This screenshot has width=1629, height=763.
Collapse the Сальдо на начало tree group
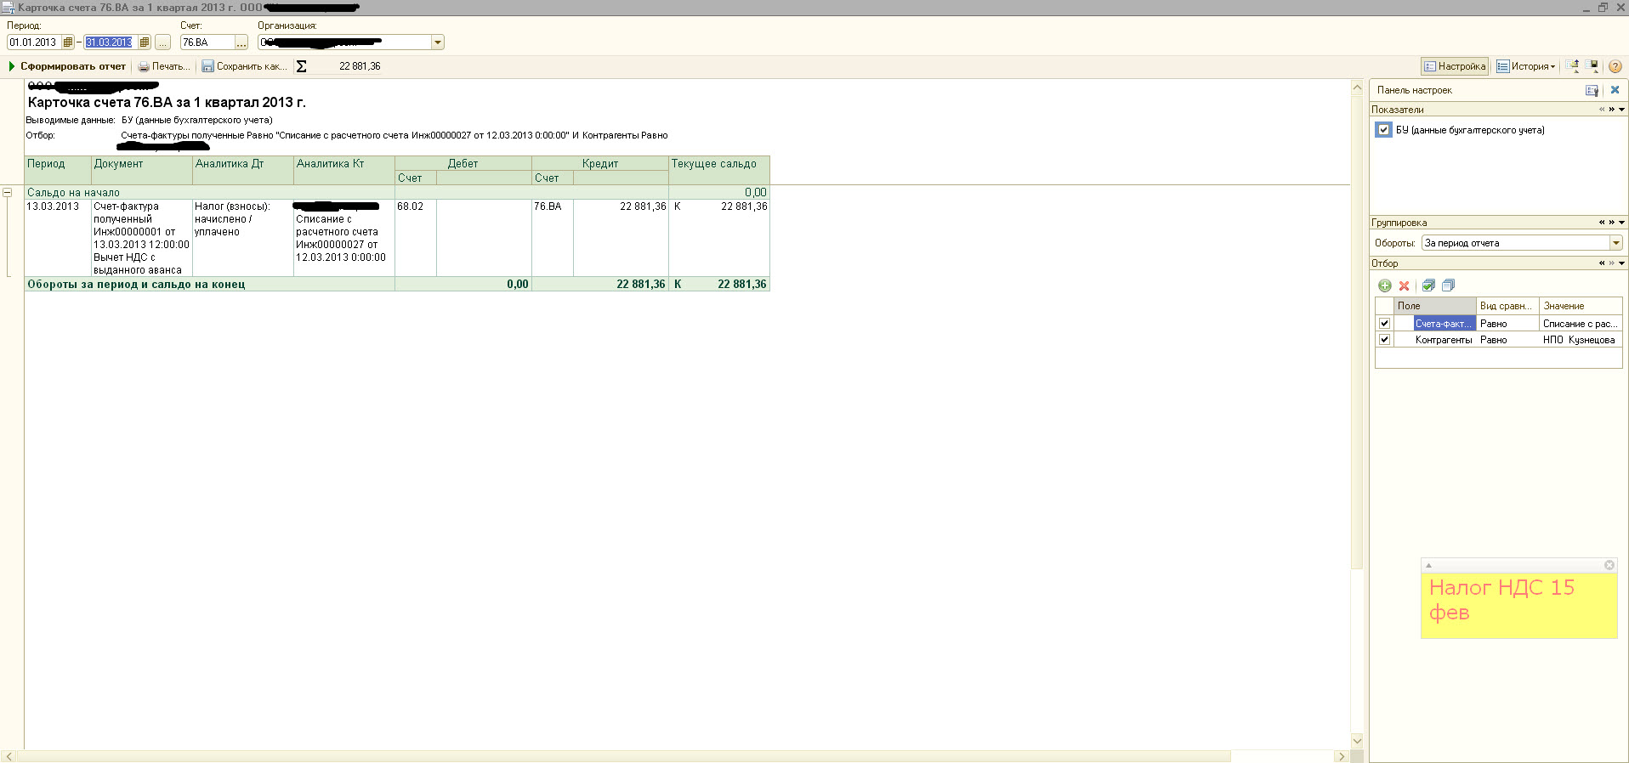[x=8, y=193]
